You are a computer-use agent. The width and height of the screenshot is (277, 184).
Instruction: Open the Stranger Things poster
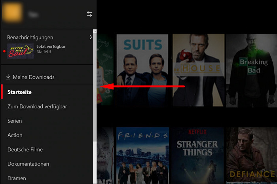[x=196, y=155]
